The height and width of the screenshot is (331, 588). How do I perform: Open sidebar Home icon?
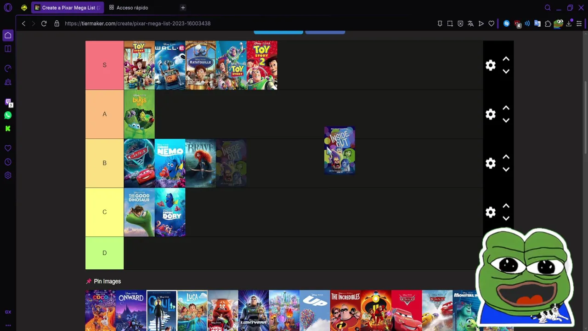tap(8, 35)
